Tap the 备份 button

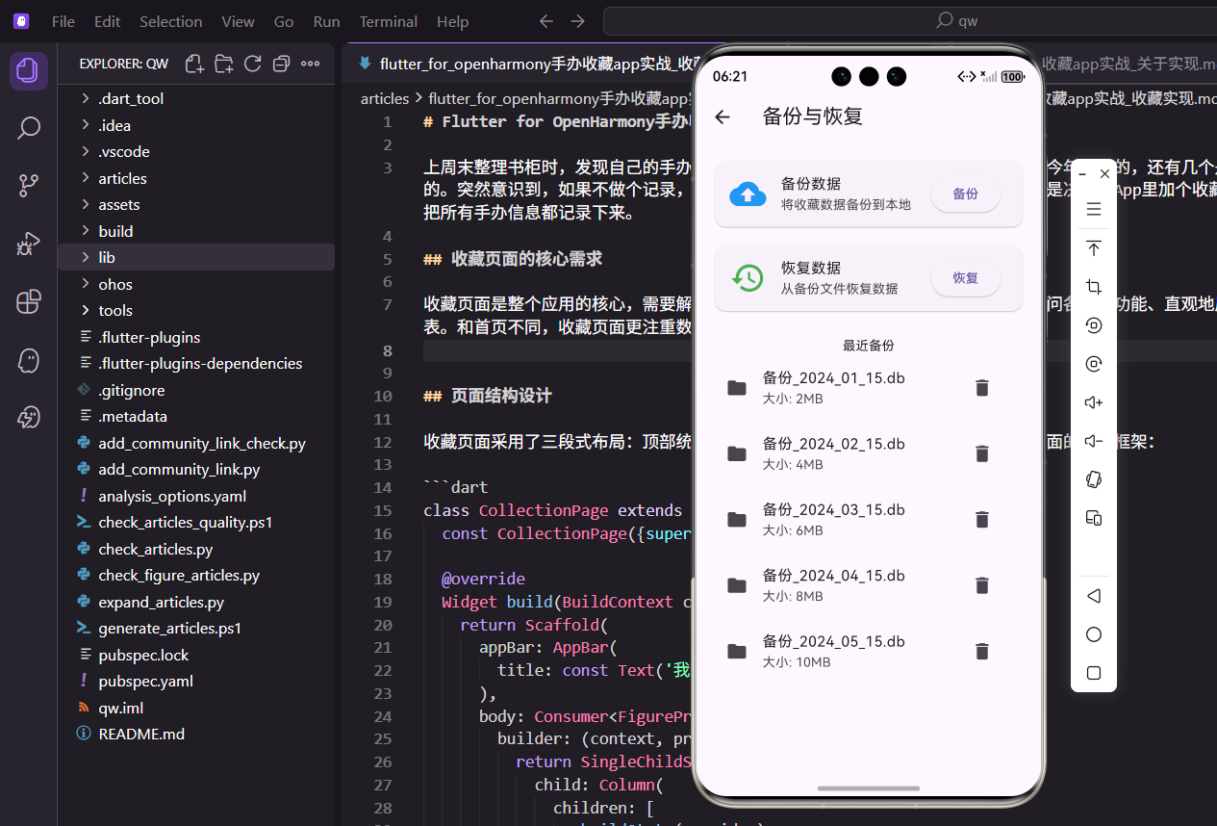tap(965, 194)
